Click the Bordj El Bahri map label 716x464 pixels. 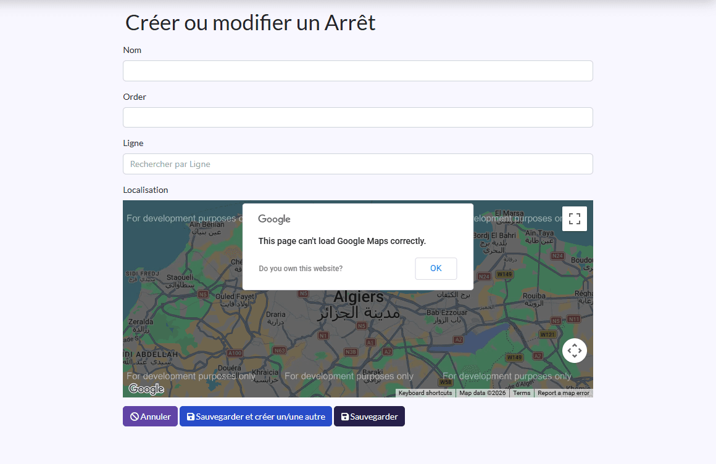click(x=494, y=235)
